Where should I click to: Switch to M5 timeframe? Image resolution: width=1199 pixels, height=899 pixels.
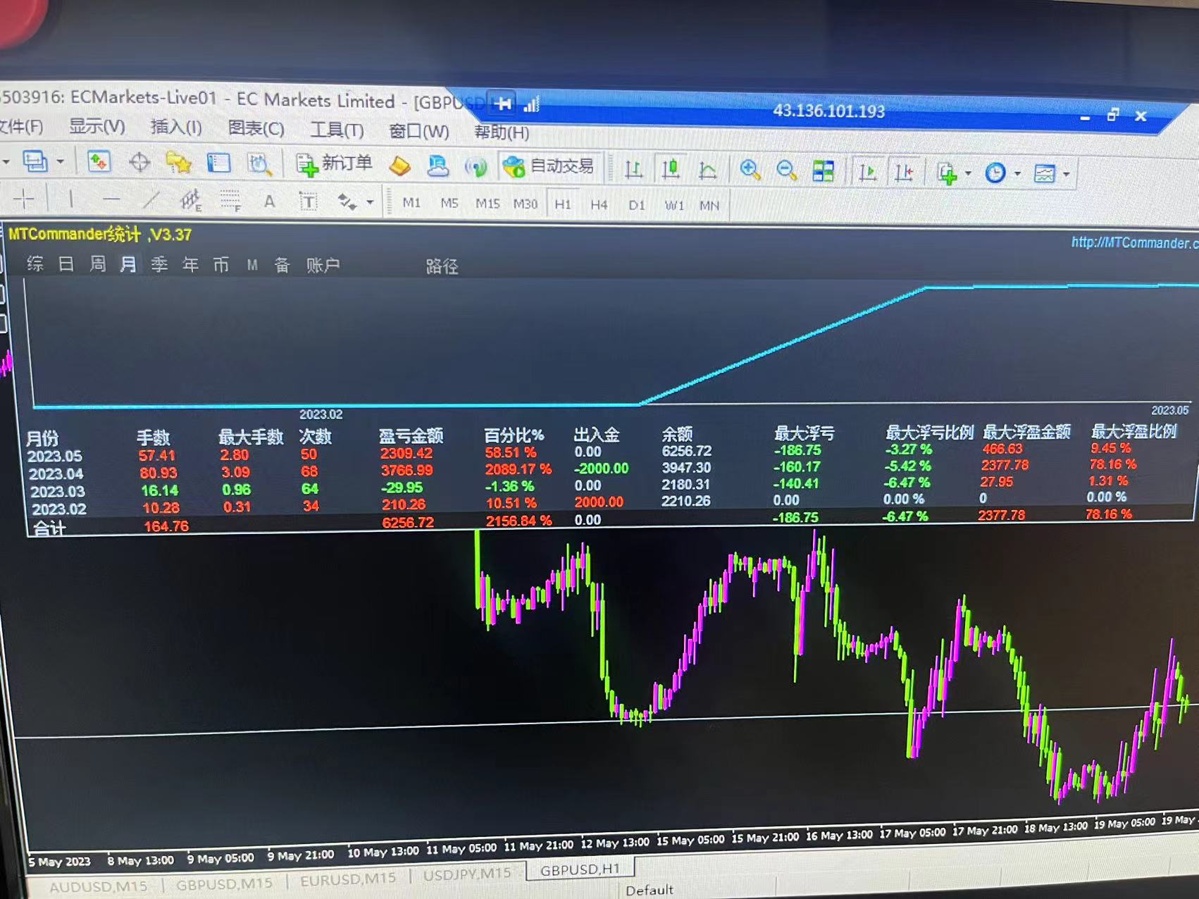[449, 204]
